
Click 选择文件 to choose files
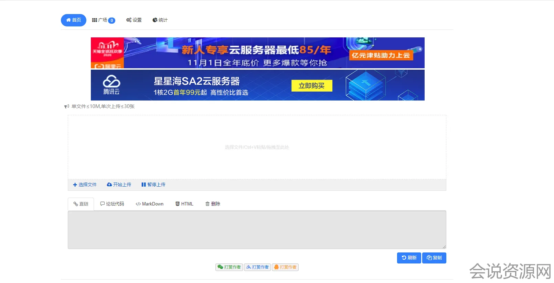tap(85, 185)
